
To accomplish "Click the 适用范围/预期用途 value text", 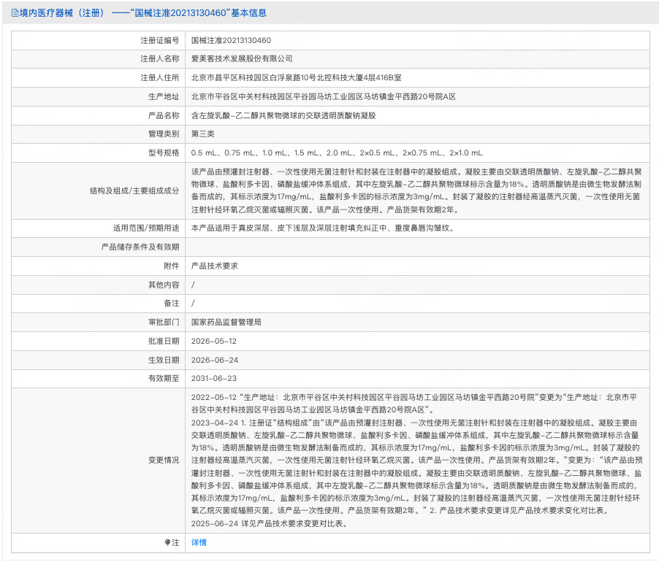I will pyautogui.click(x=322, y=228).
